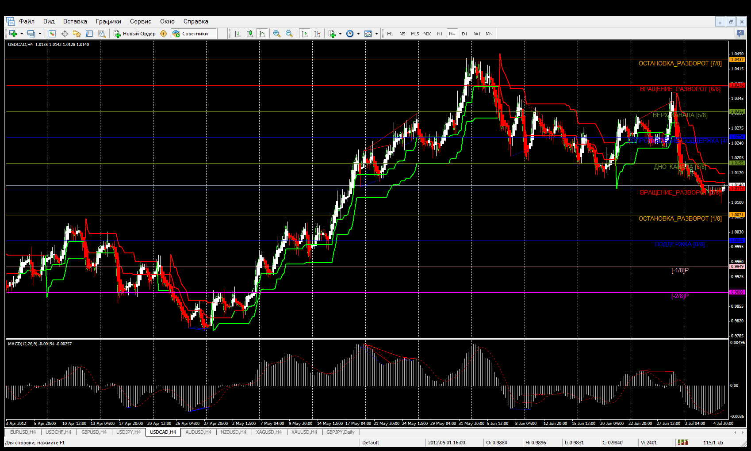Expand the new chart dropdown arrow
751x451 pixels.
click(22, 34)
